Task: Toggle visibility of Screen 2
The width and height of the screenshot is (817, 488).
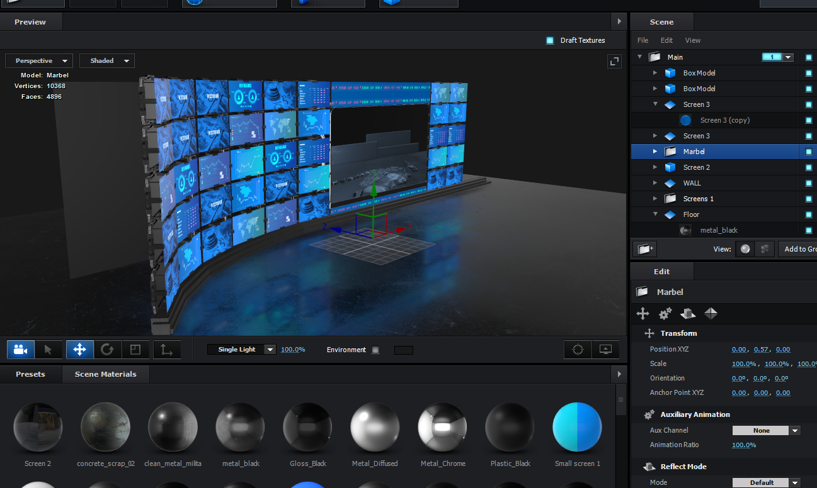Action: click(x=809, y=167)
